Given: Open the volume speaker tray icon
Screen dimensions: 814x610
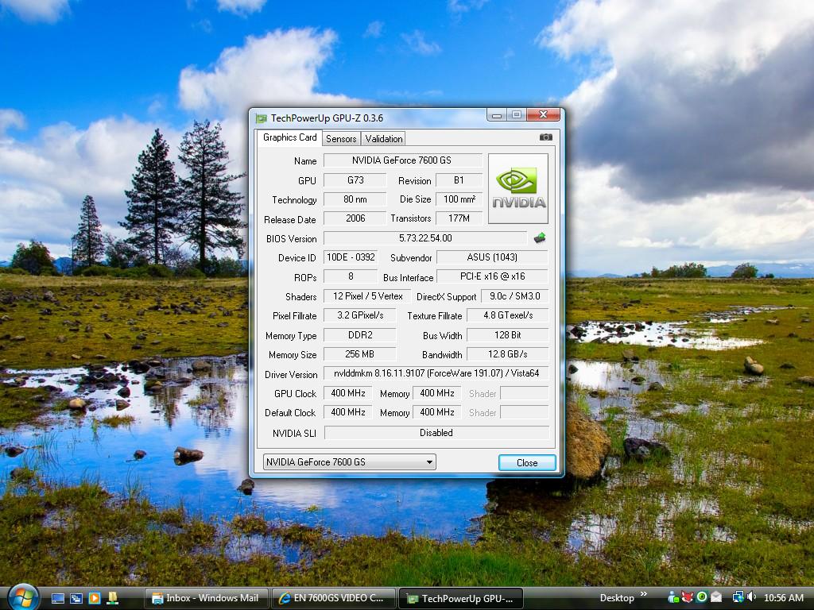Looking at the screenshot, I should 751,597.
